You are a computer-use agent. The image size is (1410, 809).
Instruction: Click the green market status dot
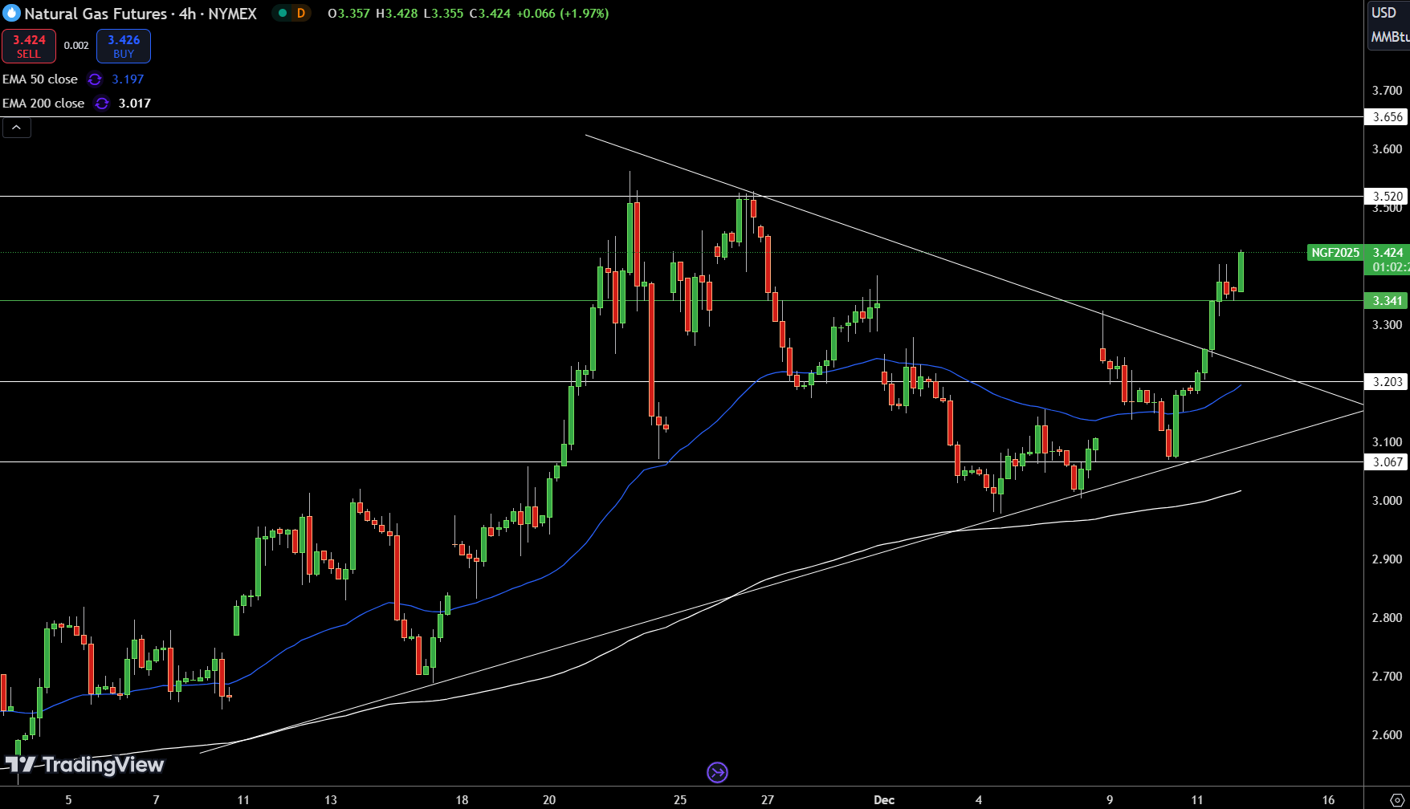pyautogui.click(x=283, y=13)
